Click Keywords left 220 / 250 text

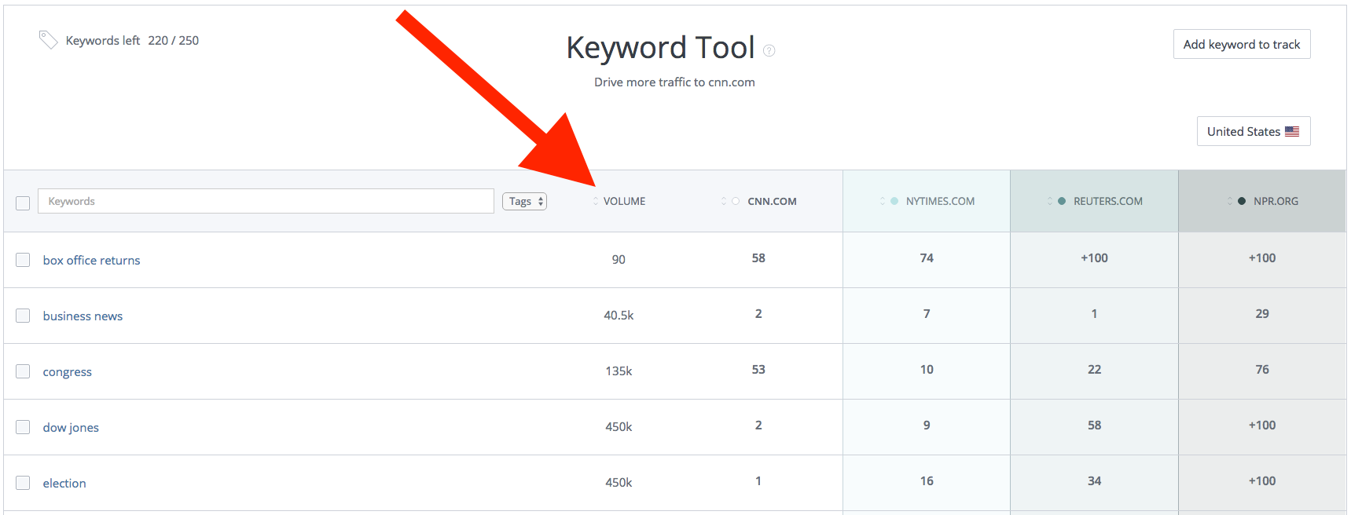click(x=132, y=40)
